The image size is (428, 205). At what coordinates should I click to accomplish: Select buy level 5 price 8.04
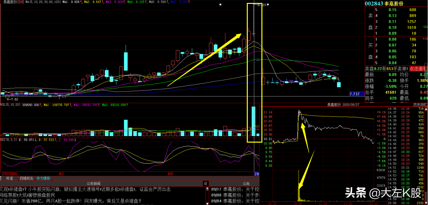click(x=393, y=63)
